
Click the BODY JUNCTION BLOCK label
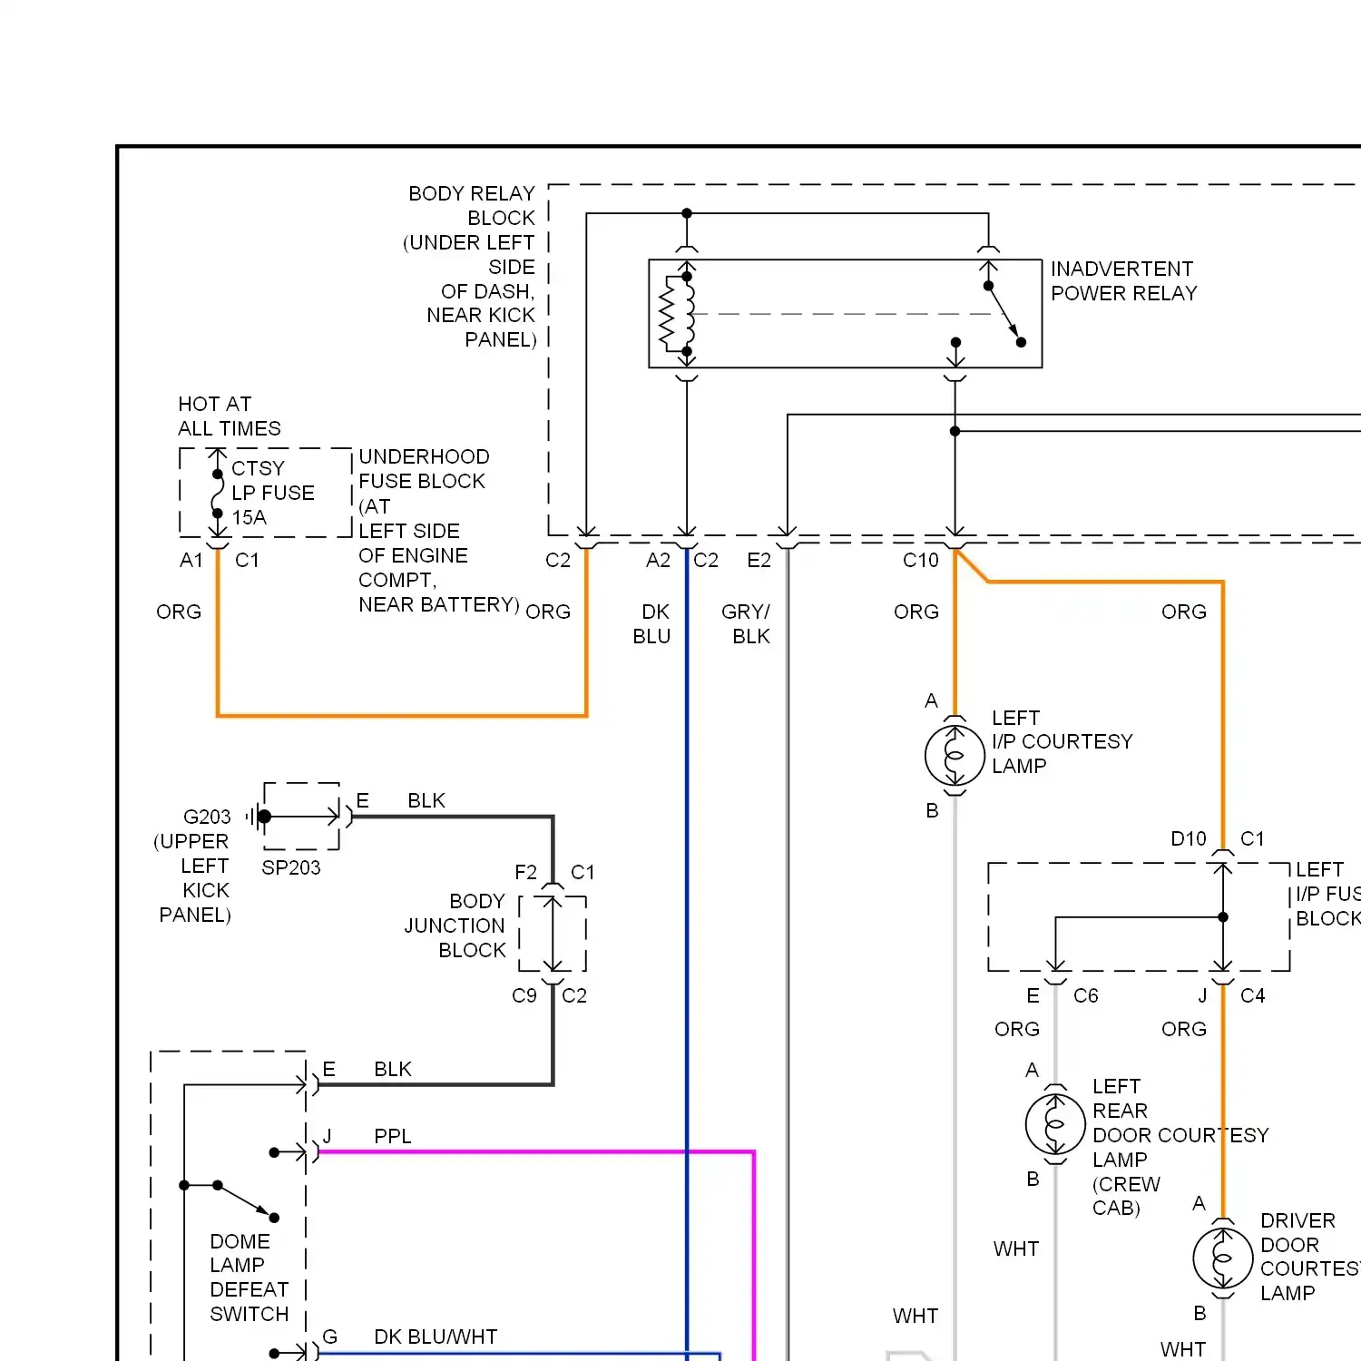coord(455,925)
